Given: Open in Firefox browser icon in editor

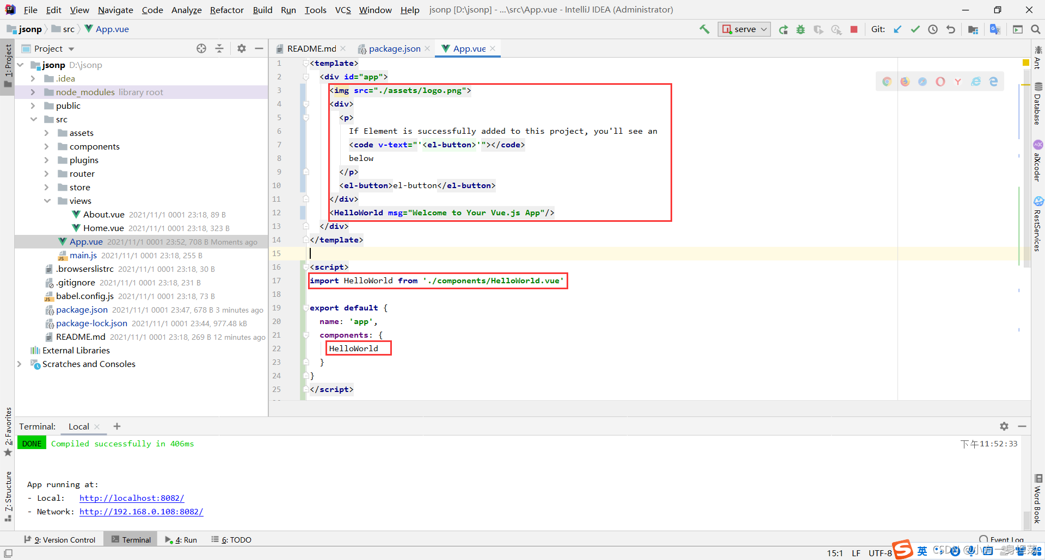Looking at the screenshot, I should tap(905, 82).
